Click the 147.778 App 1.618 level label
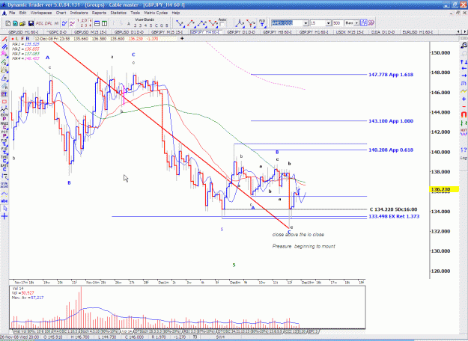This screenshot has height=341, width=468. tap(391, 75)
